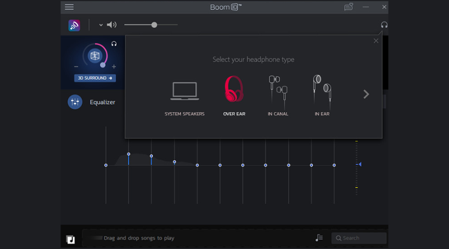The width and height of the screenshot is (449, 249).
Task: Click the small headphone icon above surround dial
Action: click(x=114, y=44)
